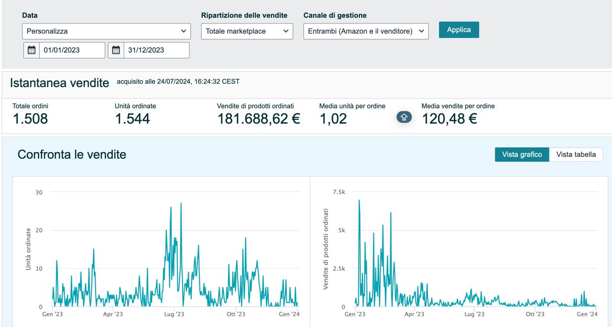This screenshot has height=327, width=612.
Task: Click the 120,48 € average sales value
Action: [449, 119]
